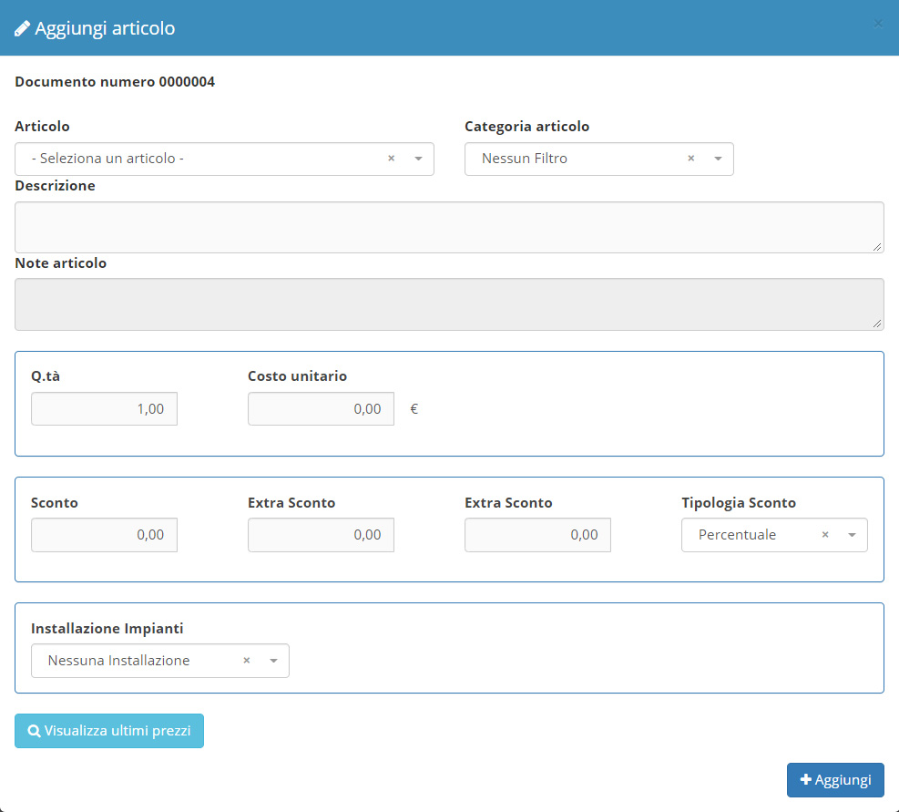Open the Tipologia Sconto dropdown
This screenshot has height=812, width=899.
pyautogui.click(x=852, y=535)
